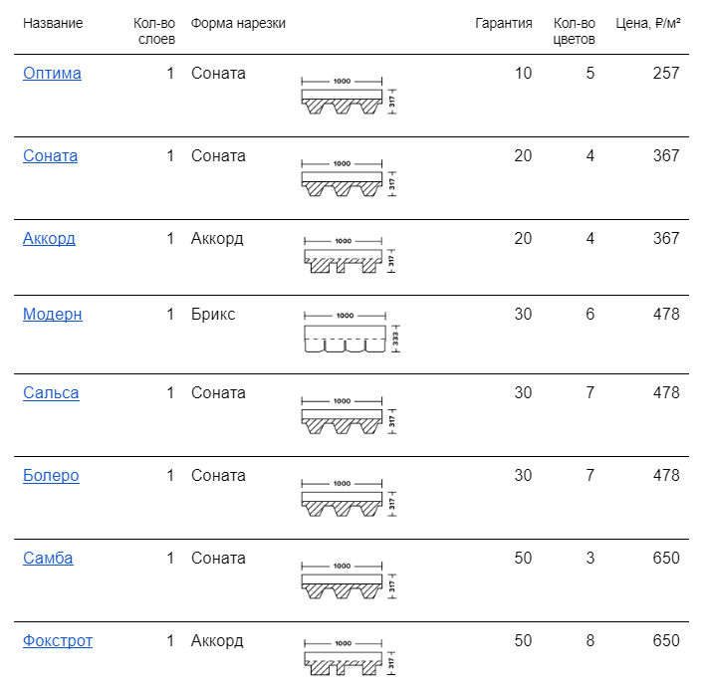This screenshot has height=694, width=710.
Task: Click the Форма нарезки column header
Action: [238, 23]
